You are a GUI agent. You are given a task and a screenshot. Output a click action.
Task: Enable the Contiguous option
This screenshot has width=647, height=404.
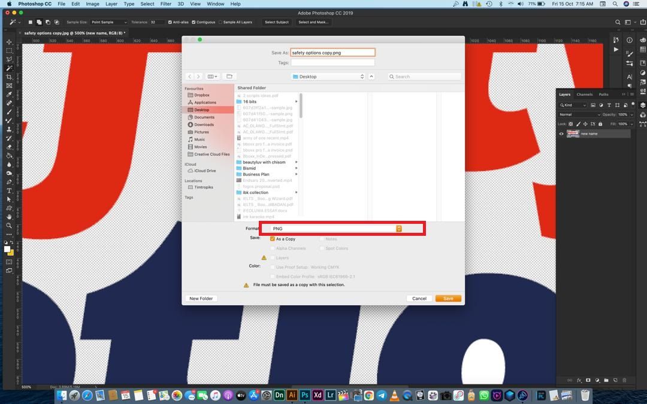tap(194, 22)
